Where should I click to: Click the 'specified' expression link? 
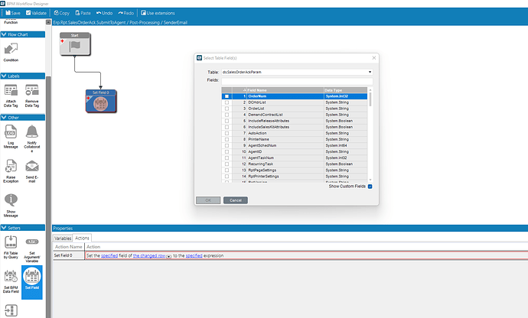pyautogui.click(x=194, y=256)
